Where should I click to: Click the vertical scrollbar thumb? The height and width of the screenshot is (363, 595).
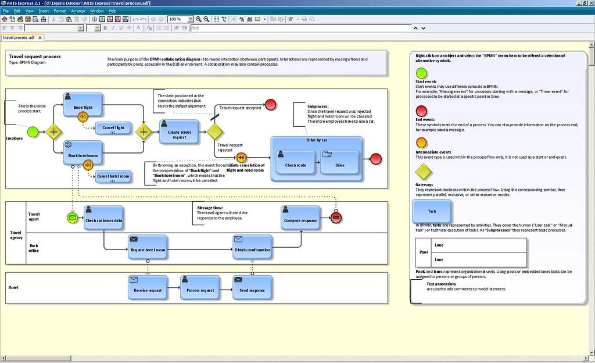592,58
